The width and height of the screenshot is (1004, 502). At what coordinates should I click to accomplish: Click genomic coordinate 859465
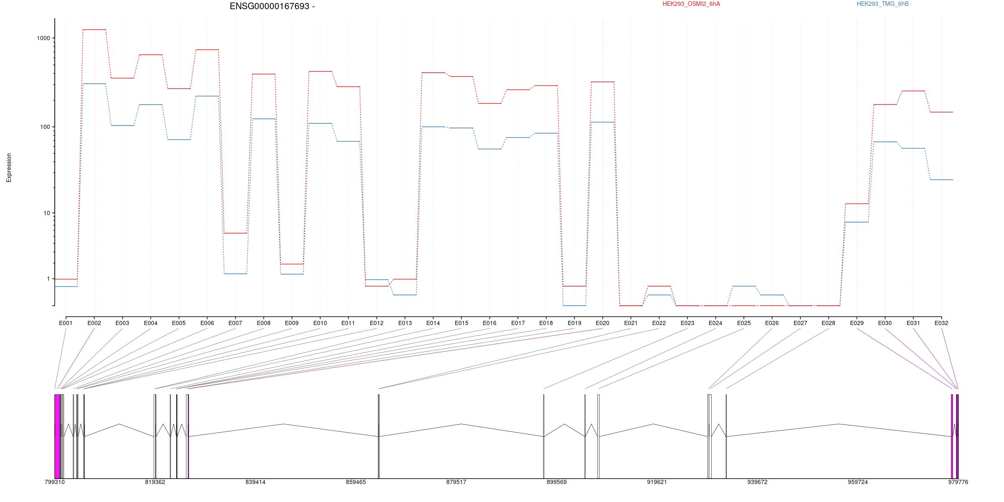[x=356, y=482]
